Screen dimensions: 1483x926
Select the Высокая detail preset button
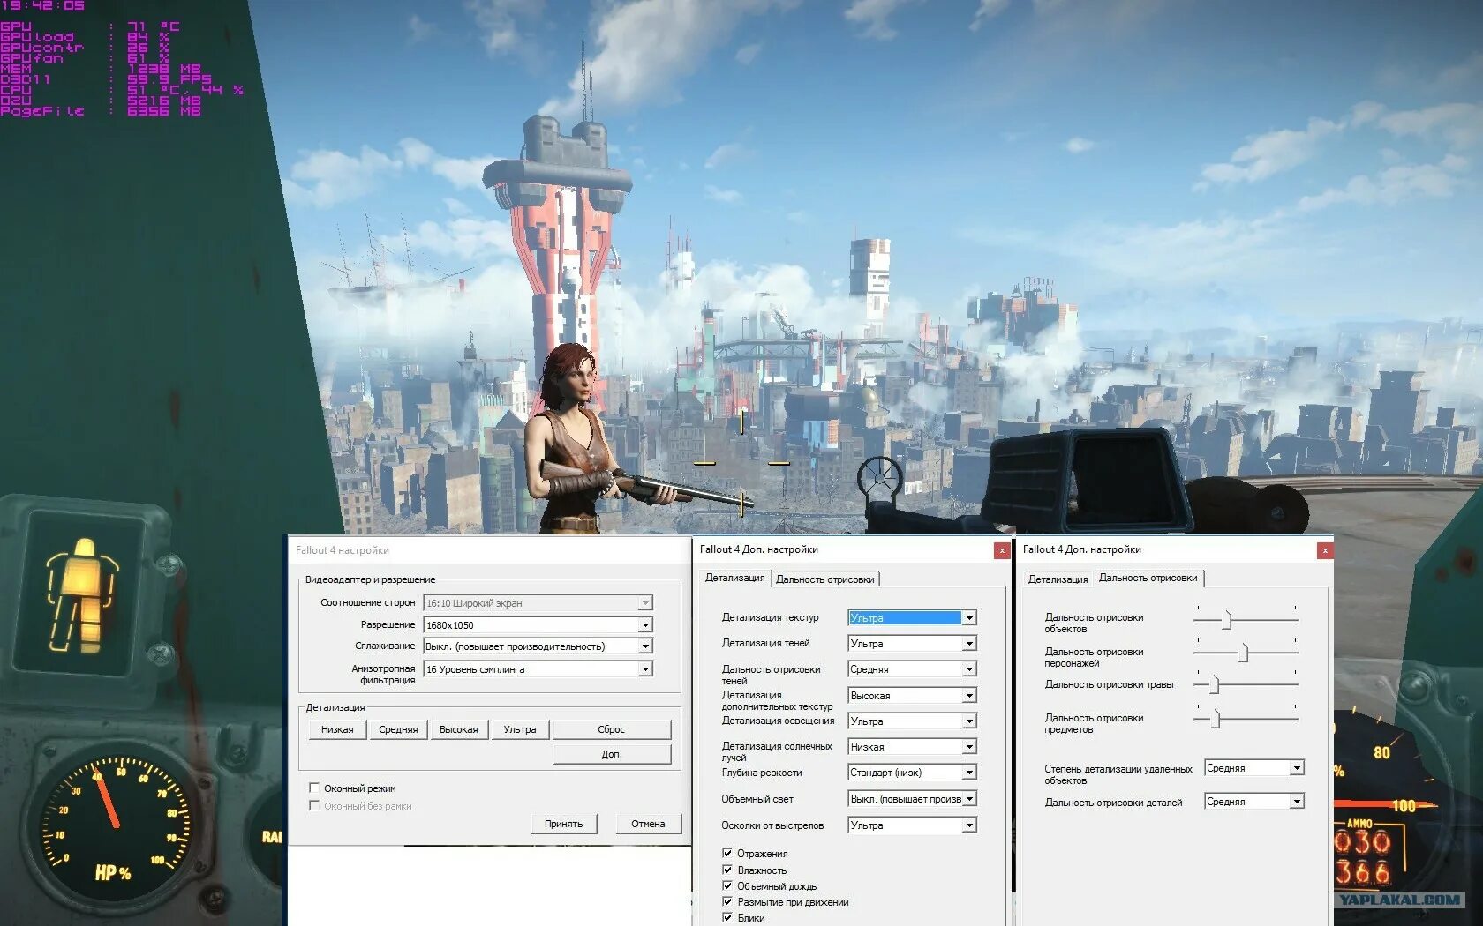click(459, 729)
